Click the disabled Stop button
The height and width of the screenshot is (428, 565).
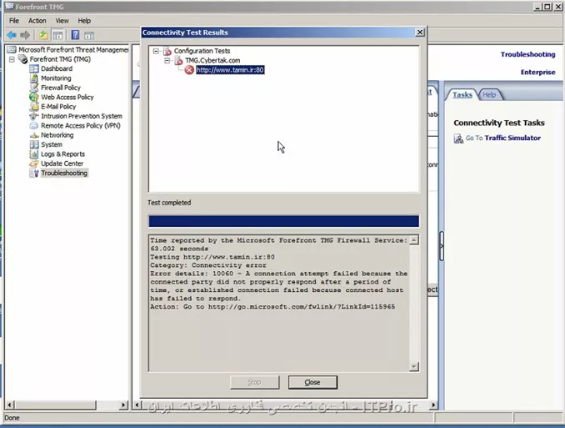point(254,382)
